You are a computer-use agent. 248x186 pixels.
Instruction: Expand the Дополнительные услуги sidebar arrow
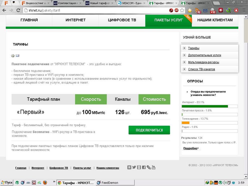(184, 55)
